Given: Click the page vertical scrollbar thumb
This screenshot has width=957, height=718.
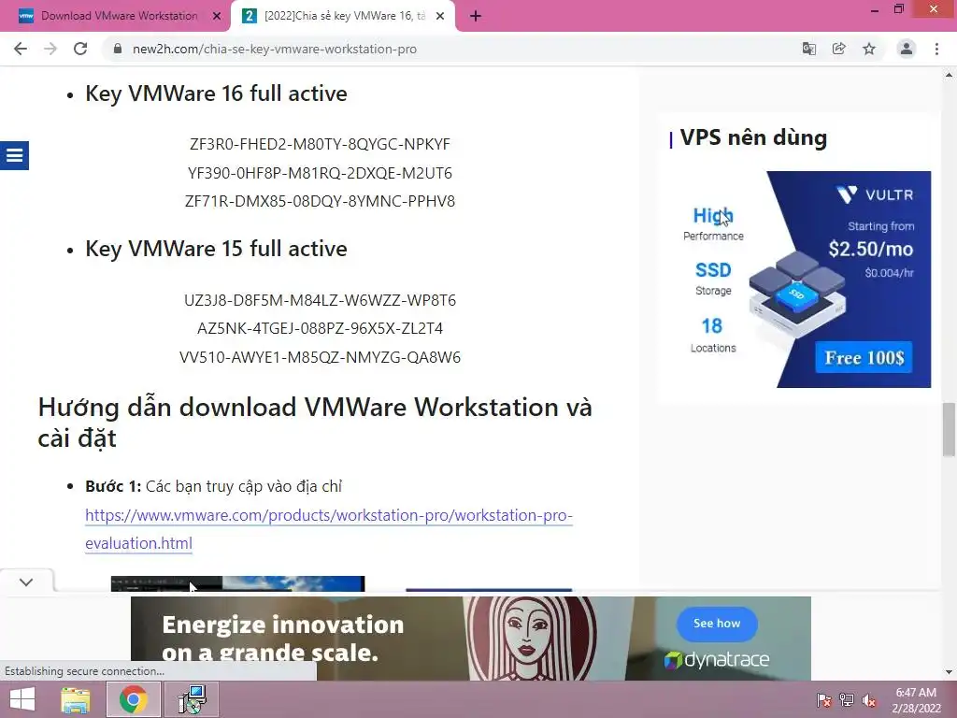Looking at the screenshot, I should tap(949, 429).
